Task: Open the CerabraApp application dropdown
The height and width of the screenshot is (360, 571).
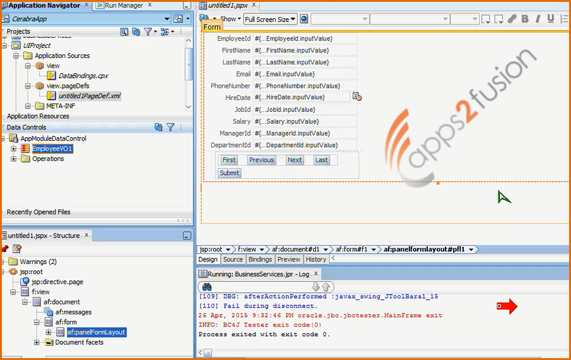Action: point(167,18)
